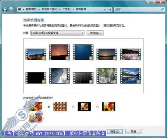Select the orange sunset sky video thumbnail
Screen dimensions: 167x138
pyautogui.click(x=59, y=52)
